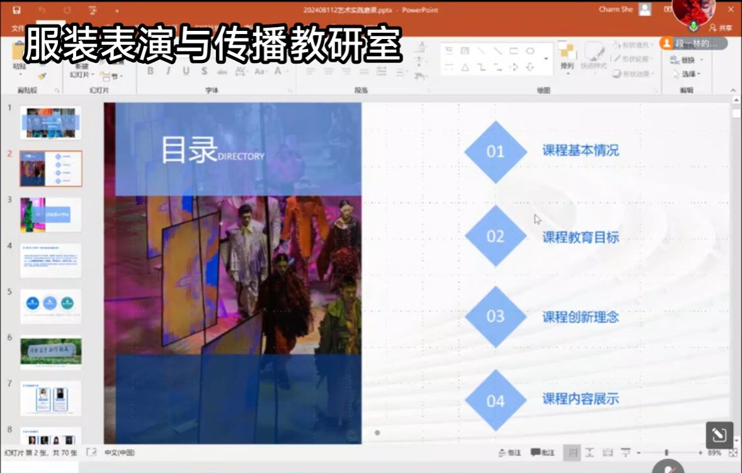Toggle the 批注 (Comments) pane

point(542,453)
